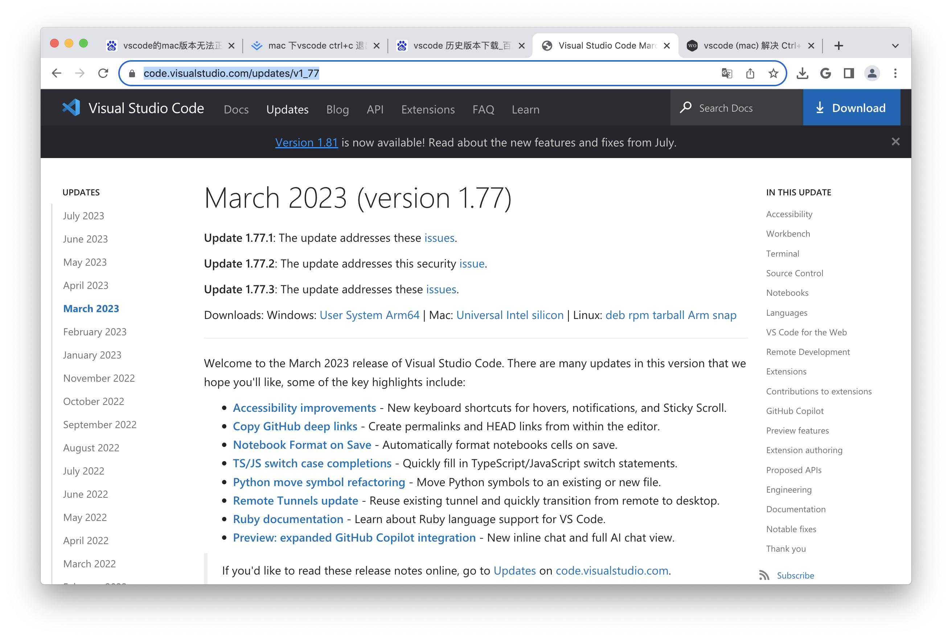The height and width of the screenshot is (638, 952).
Task: Open the Chrome three-dot menu
Action: pyautogui.click(x=895, y=73)
